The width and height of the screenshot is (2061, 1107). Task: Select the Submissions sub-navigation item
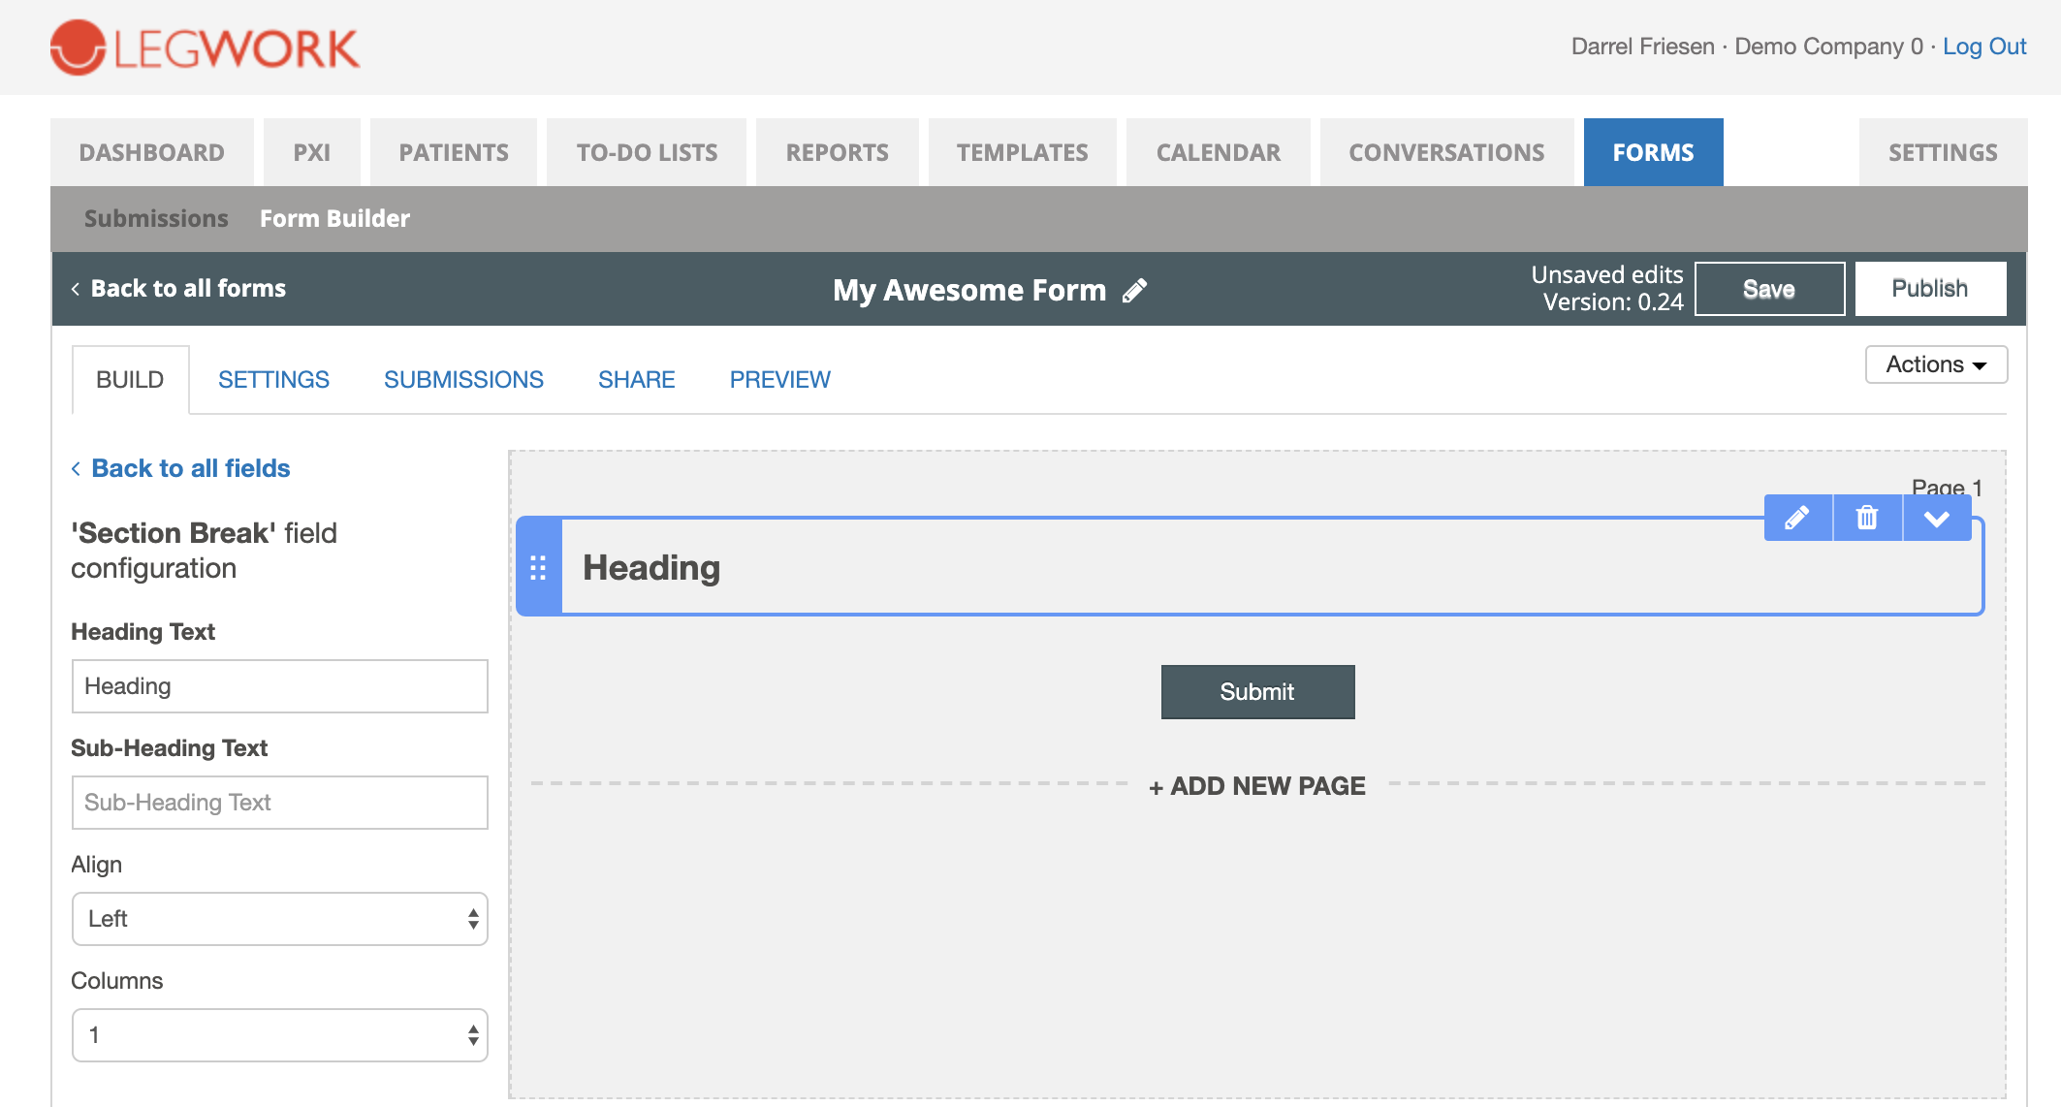(156, 219)
